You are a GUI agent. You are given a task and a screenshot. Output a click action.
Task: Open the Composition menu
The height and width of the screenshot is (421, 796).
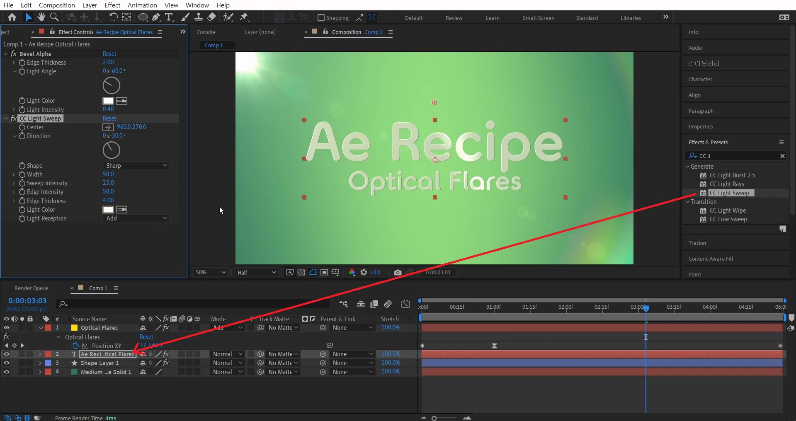click(x=57, y=5)
